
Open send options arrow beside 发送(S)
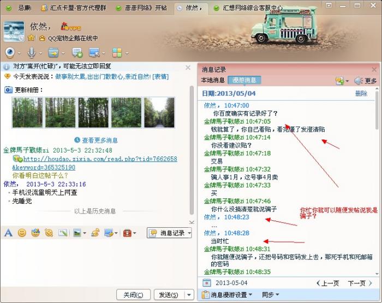[189, 295]
